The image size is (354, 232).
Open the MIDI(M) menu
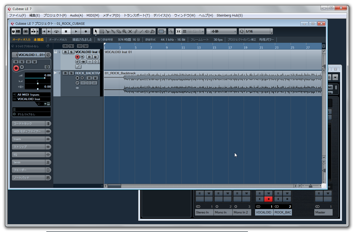click(93, 15)
